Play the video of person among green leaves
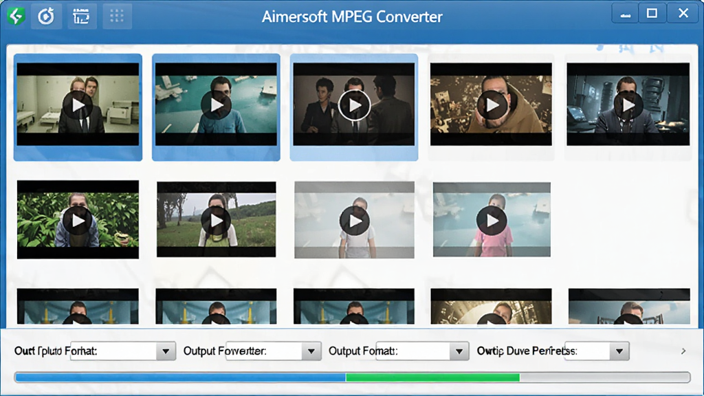Screen dimensions: 704x396 pos(78,221)
